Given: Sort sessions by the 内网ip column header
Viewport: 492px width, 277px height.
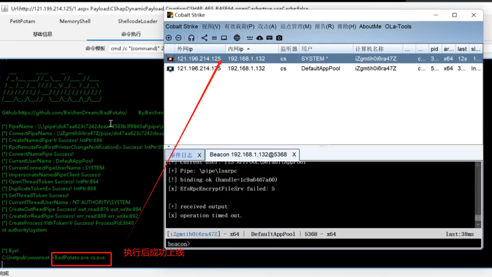Looking at the screenshot, I should (252, 49).
